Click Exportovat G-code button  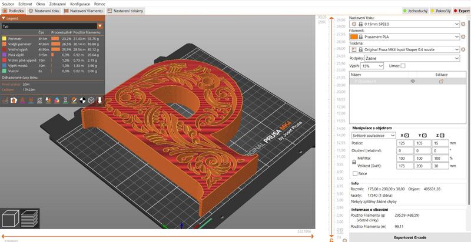click(410, 237)
